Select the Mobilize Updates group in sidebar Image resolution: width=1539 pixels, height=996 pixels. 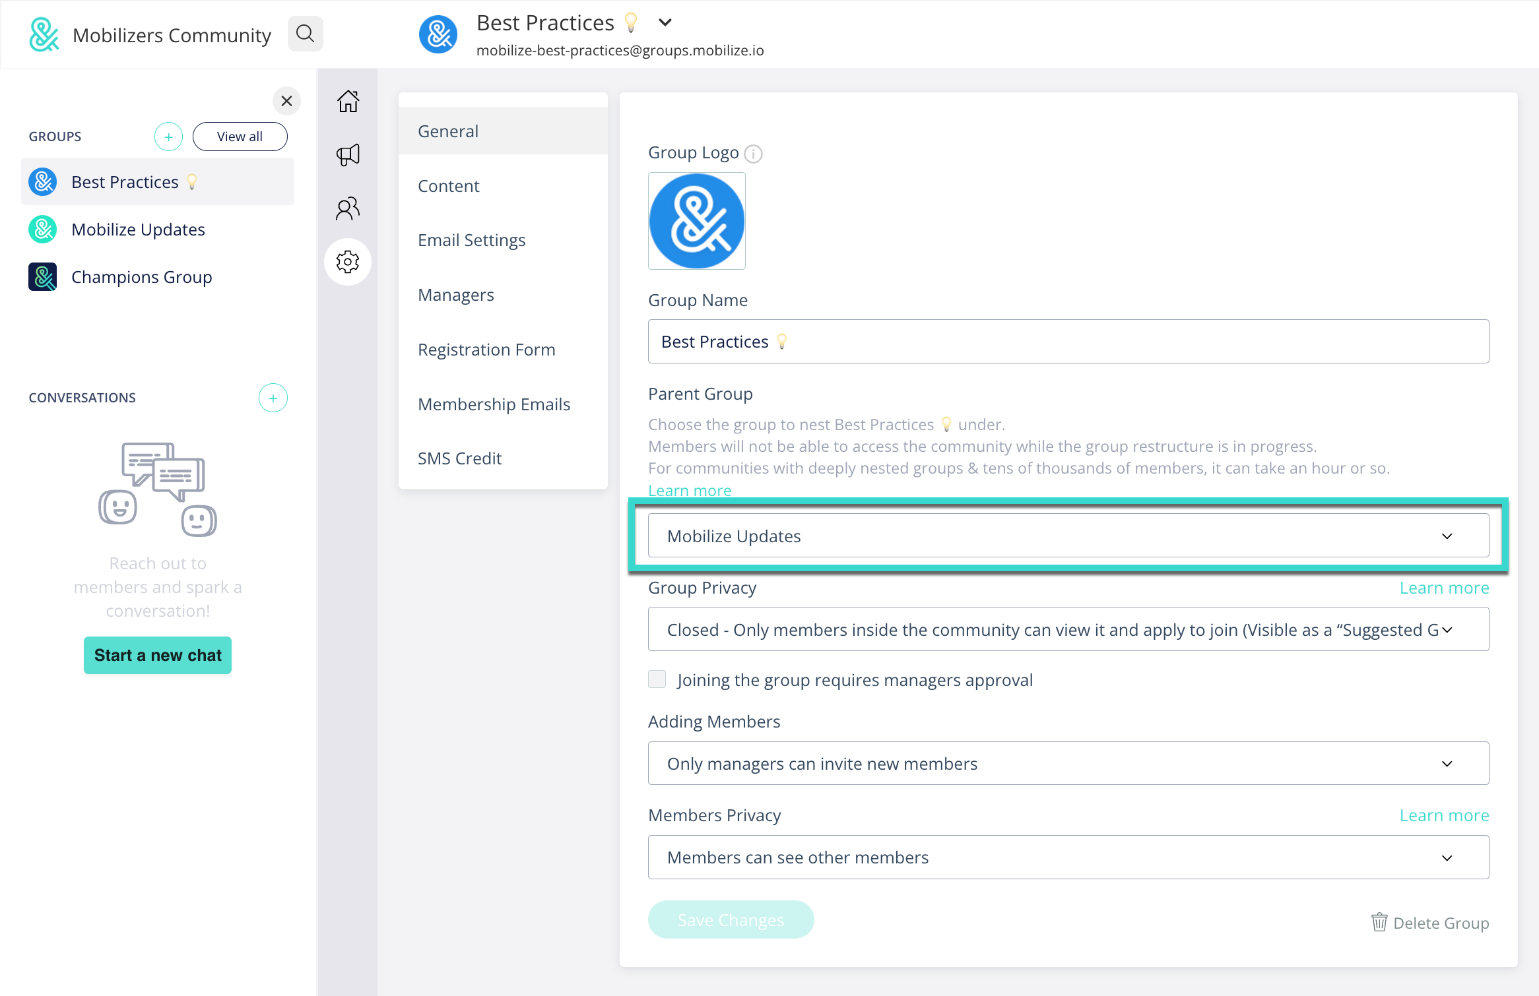(158, 230)
